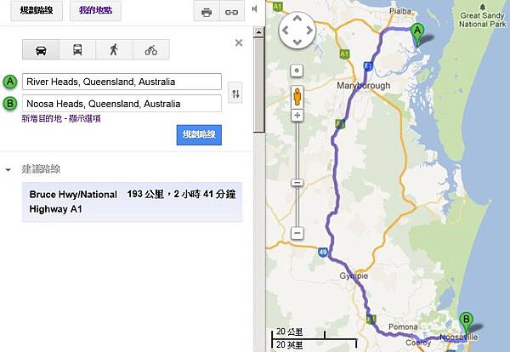510x352 pixels.
Task: Pan the map up arrow
Action: tap(297, 19)
